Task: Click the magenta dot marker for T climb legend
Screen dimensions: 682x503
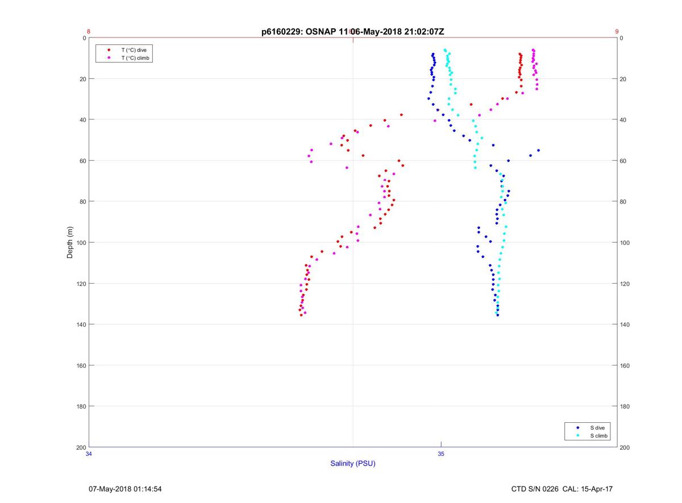Action: [109, 58]
